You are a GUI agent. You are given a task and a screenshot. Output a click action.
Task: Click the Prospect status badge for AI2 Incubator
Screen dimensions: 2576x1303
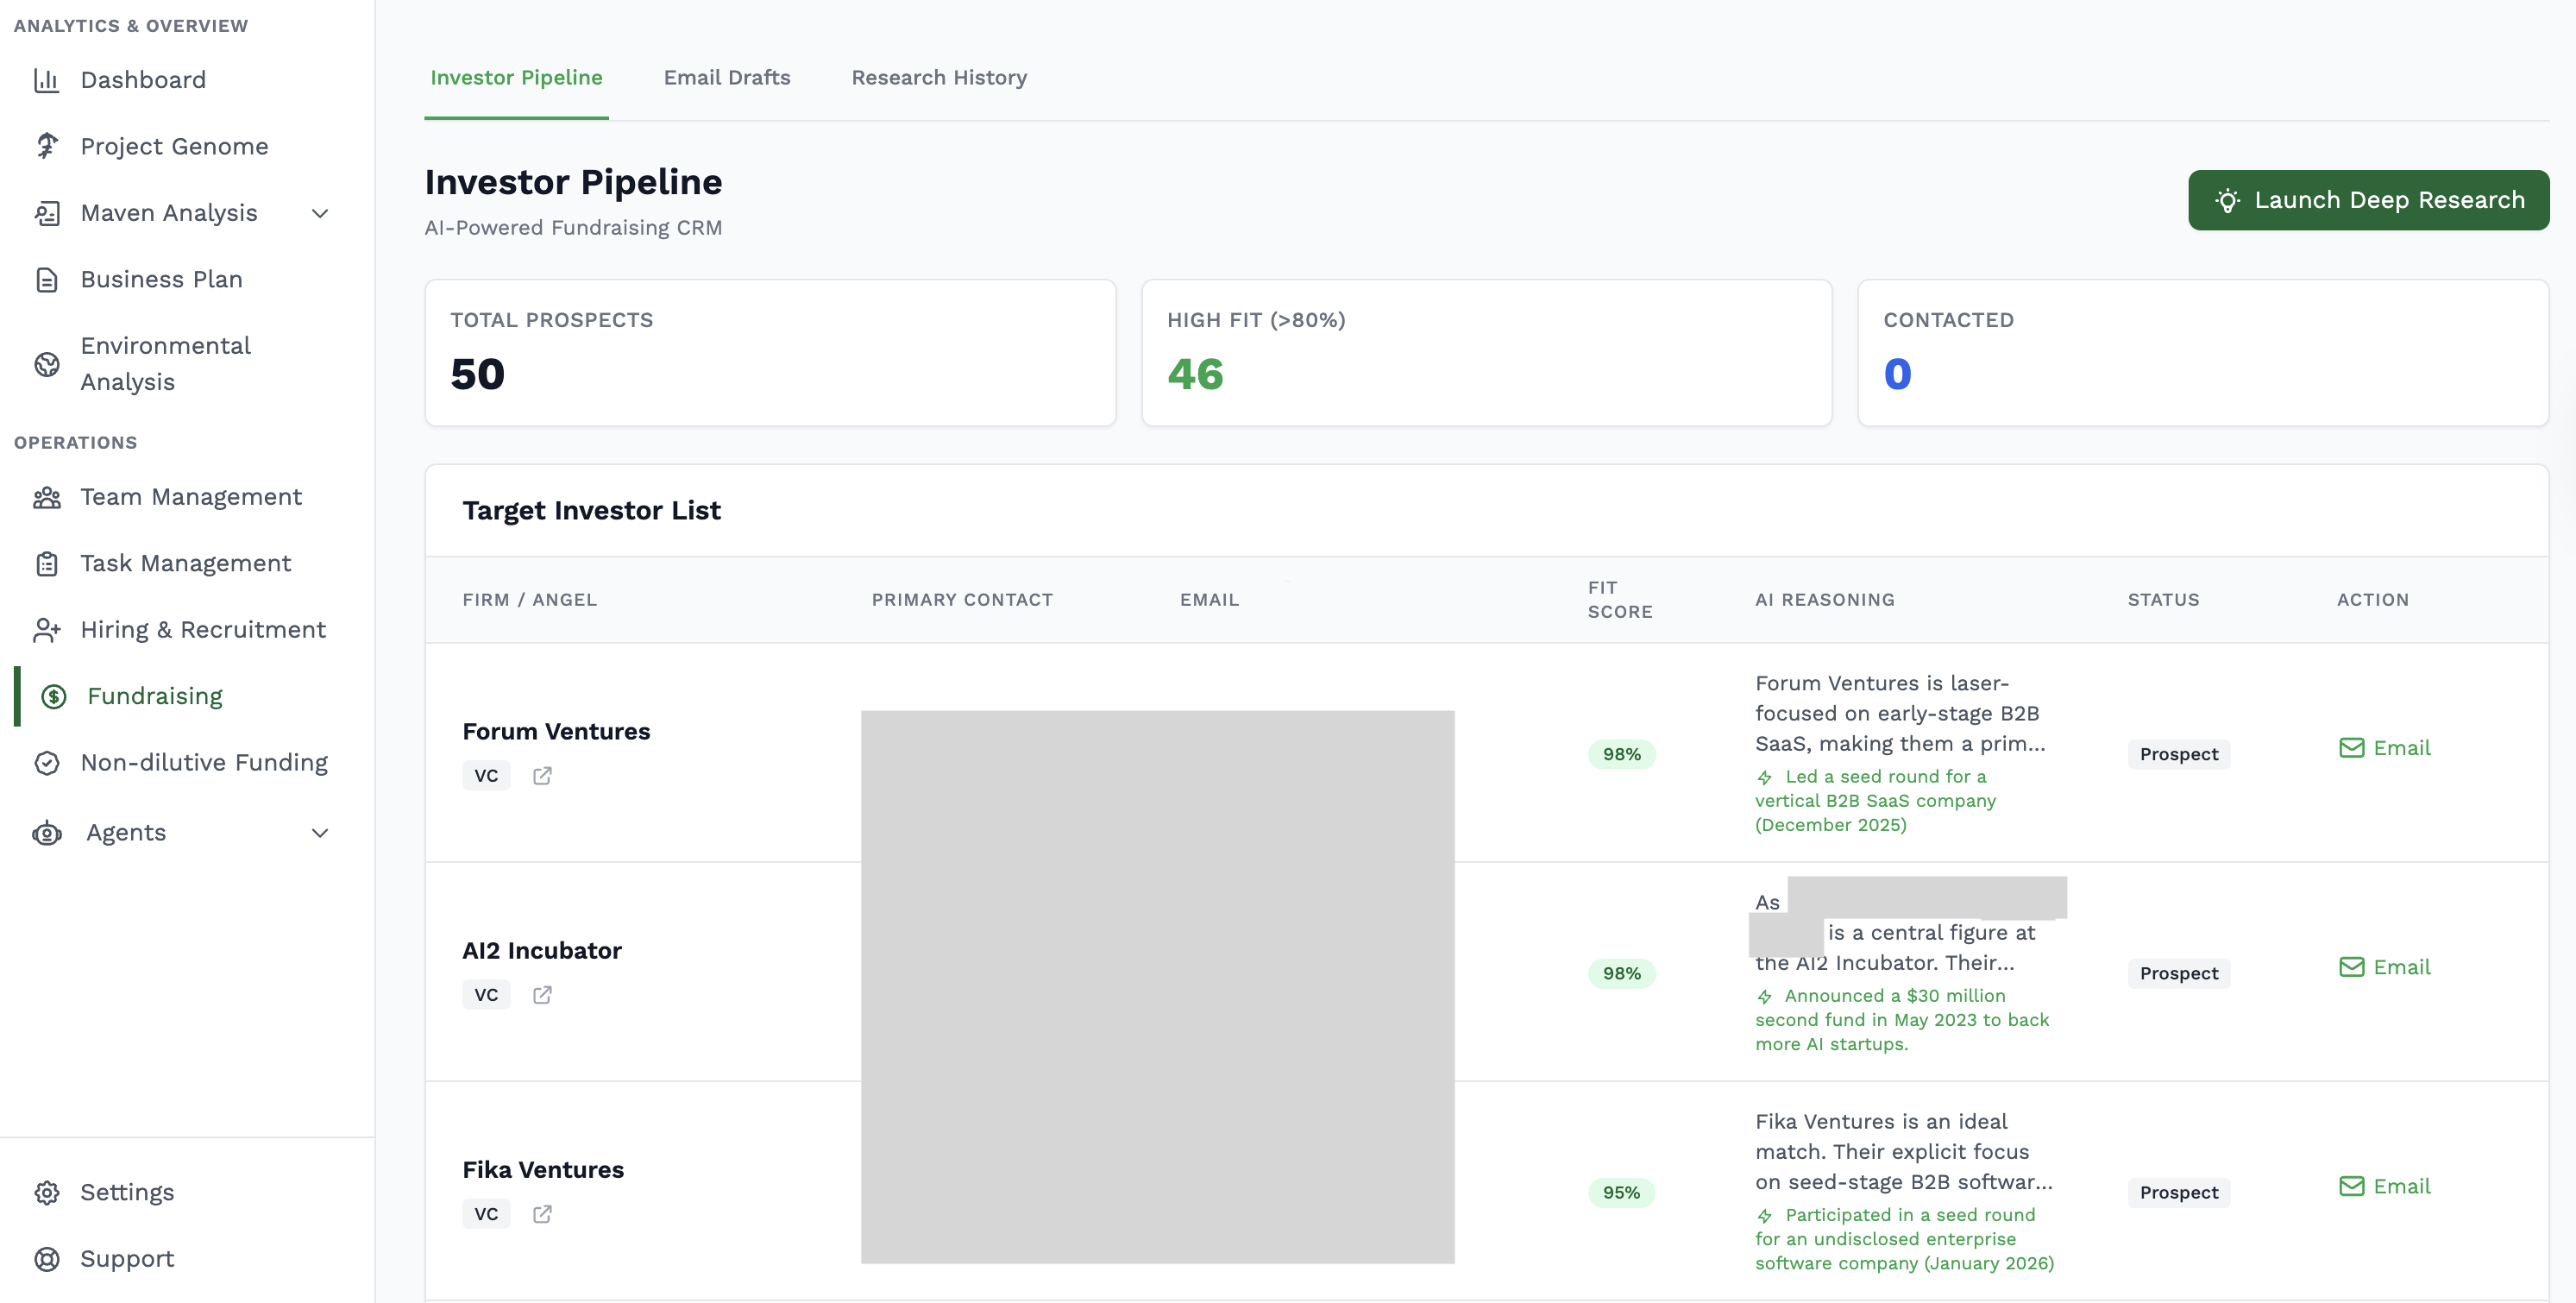pyautogui.click(x=2179, y=973)
